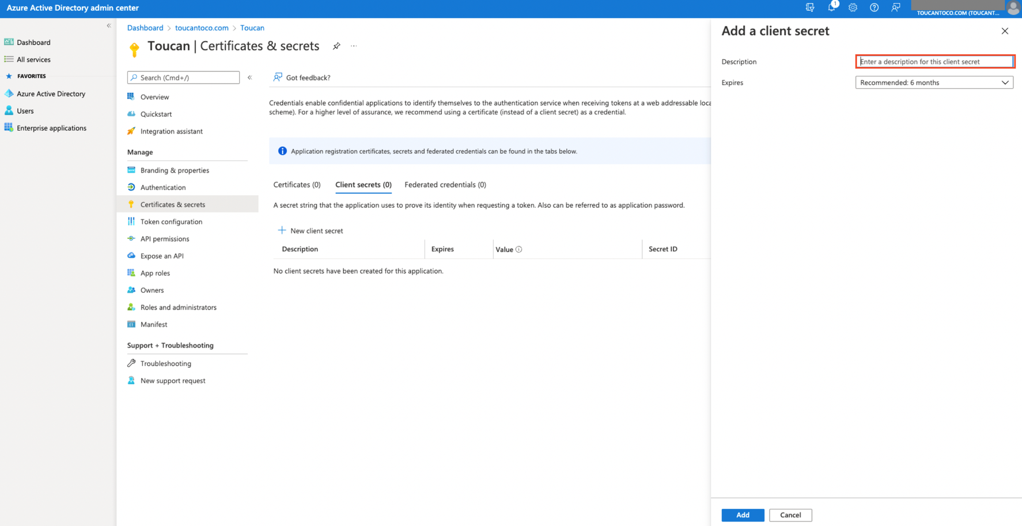Open Token configuration under Manage
The image size is (1022, 526).
(x=171, y=222)
